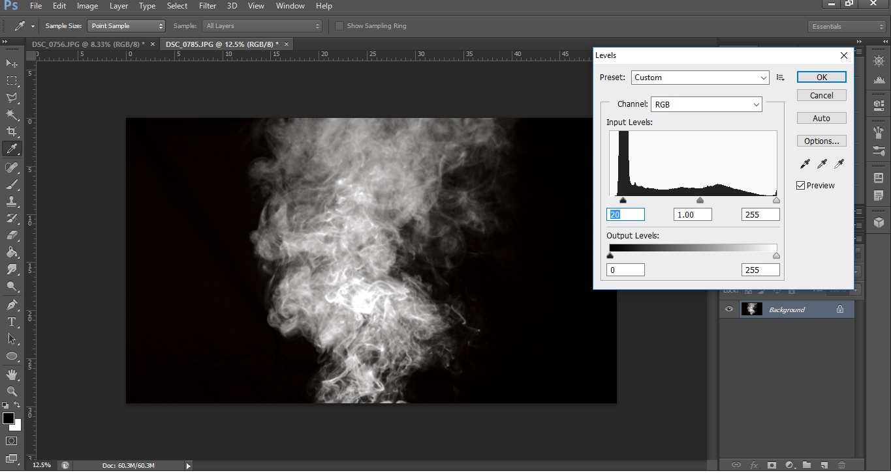Open the Histogram panel icon in the dock
891x473 pixels.
point(879,81)
